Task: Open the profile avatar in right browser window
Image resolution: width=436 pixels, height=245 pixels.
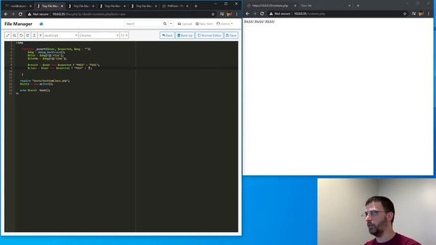Action: click(x=421, y=14)
